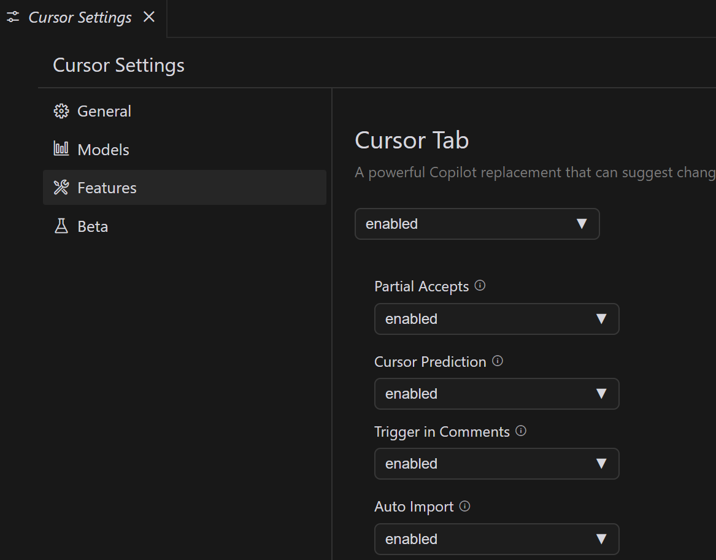The image size is (716, 560).
Task: Click the Cursor Prediction info icon
Action: pyautogui.click(x=498, y=361)
